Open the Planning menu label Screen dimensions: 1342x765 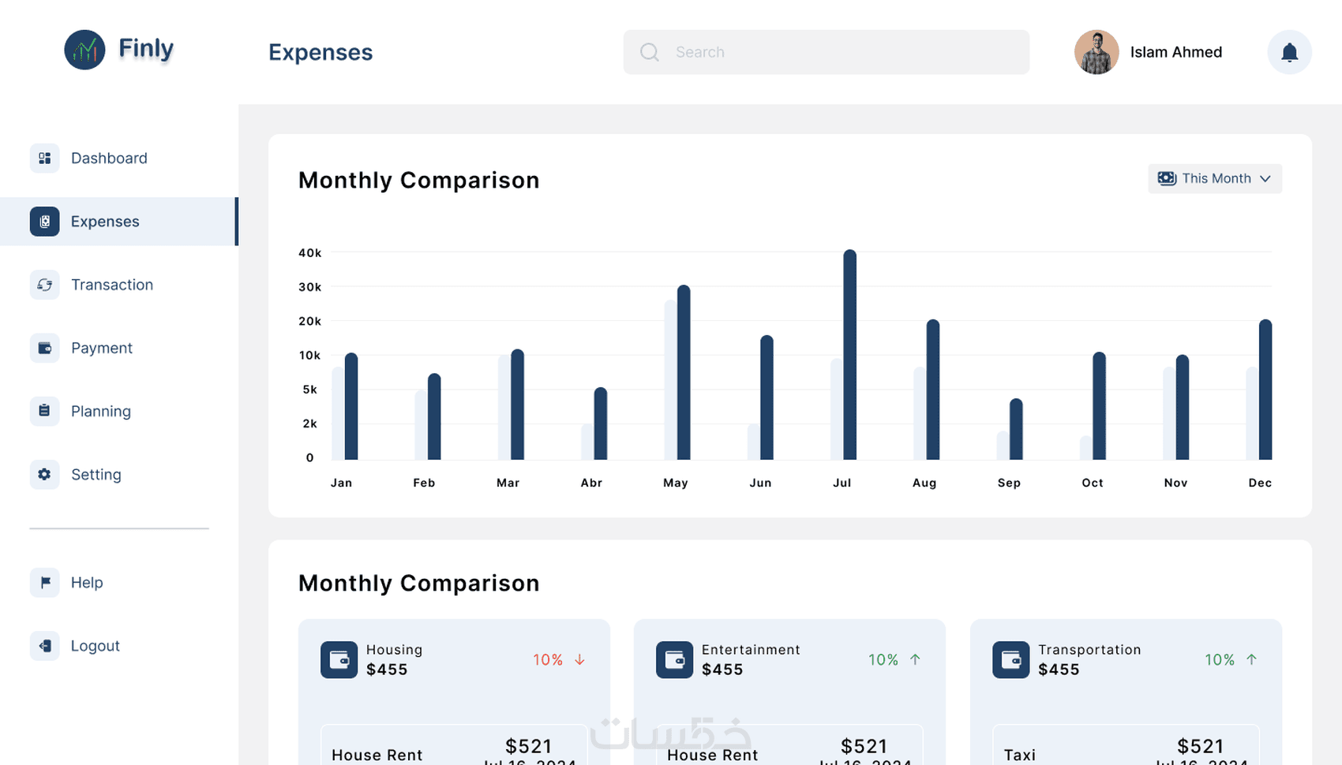pyautogui.click(x=101, y=411)
